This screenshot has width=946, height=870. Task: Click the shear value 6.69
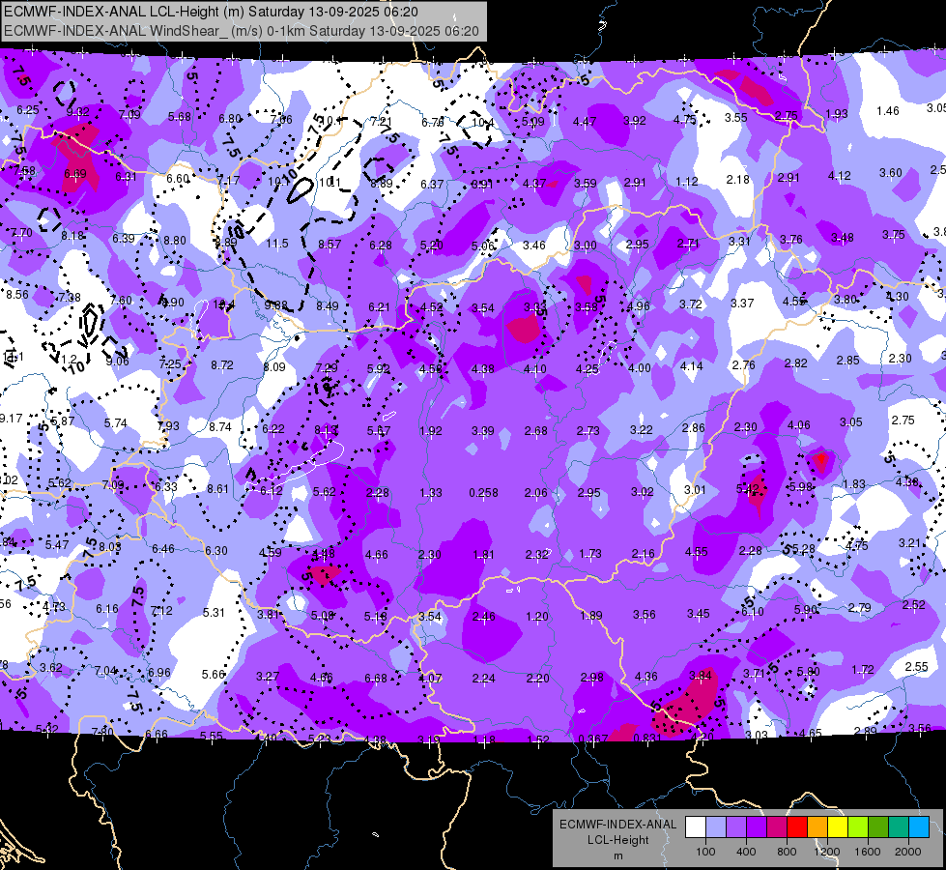point(74,174)
